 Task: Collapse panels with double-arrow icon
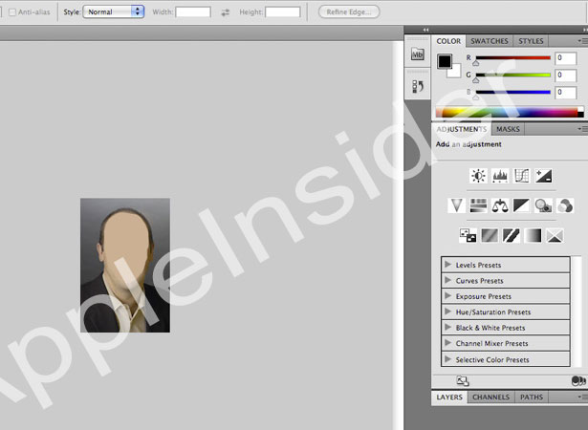pos(425,30)
